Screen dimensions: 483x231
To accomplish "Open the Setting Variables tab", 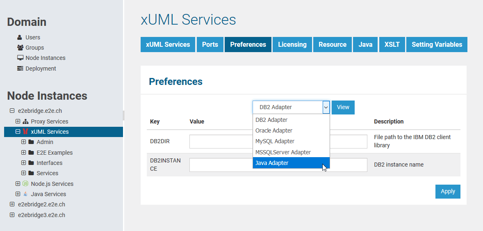I will tap(437, 44).
